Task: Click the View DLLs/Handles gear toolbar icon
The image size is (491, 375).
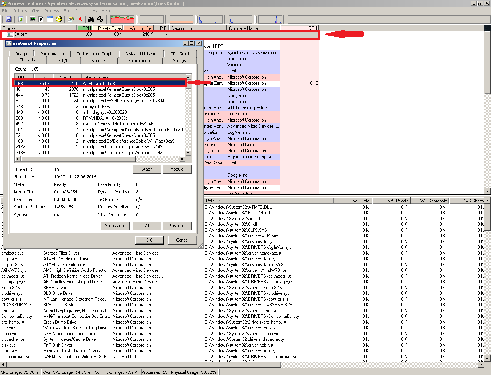Action: pos(59,19)
